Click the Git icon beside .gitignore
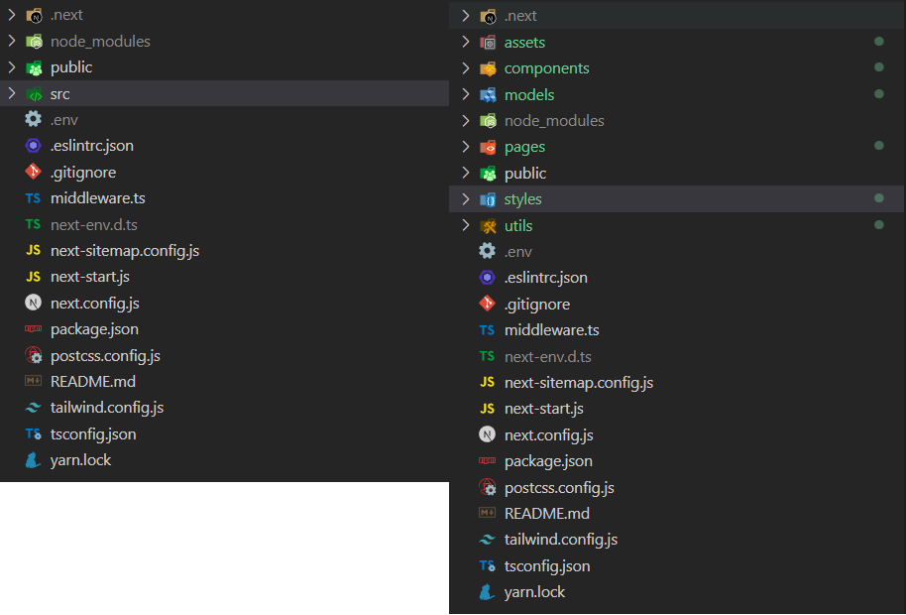Image resolution: width=906 pixels, height=615 pixels. pyautogui.click(x=31, y=172)
